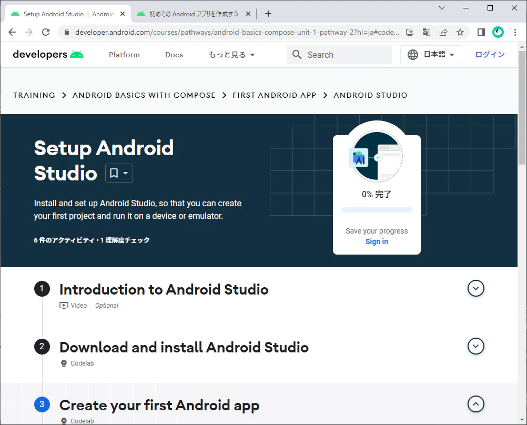Share this page using the share icon

tap(443, 32)
